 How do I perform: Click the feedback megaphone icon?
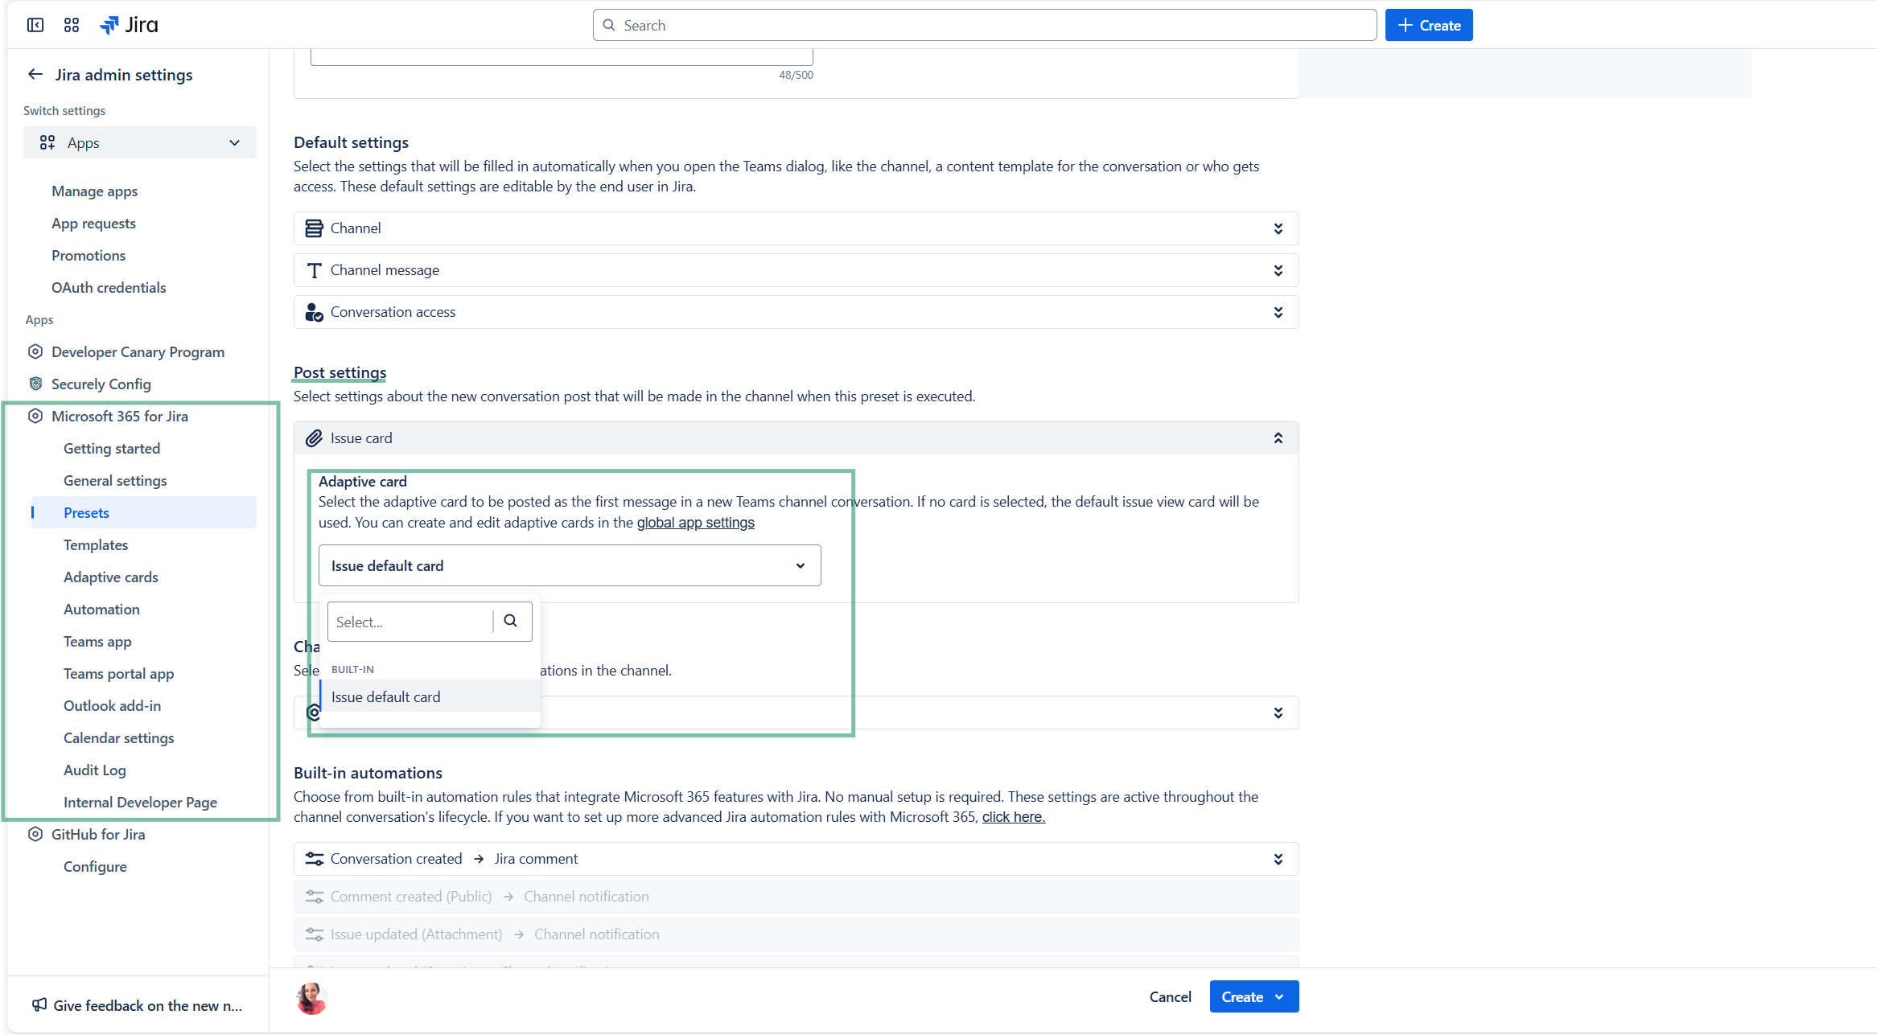39,1004
